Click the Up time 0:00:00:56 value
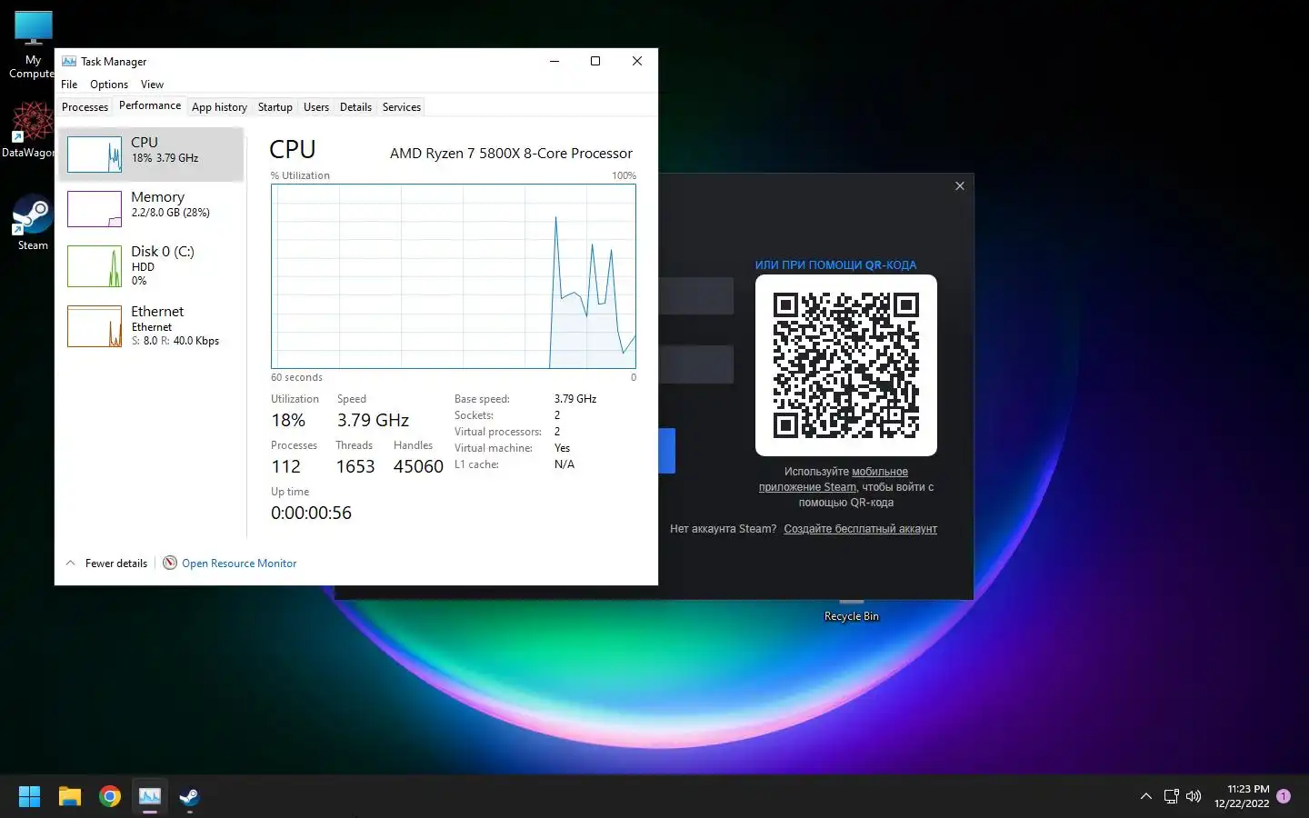 pos(311,513)
